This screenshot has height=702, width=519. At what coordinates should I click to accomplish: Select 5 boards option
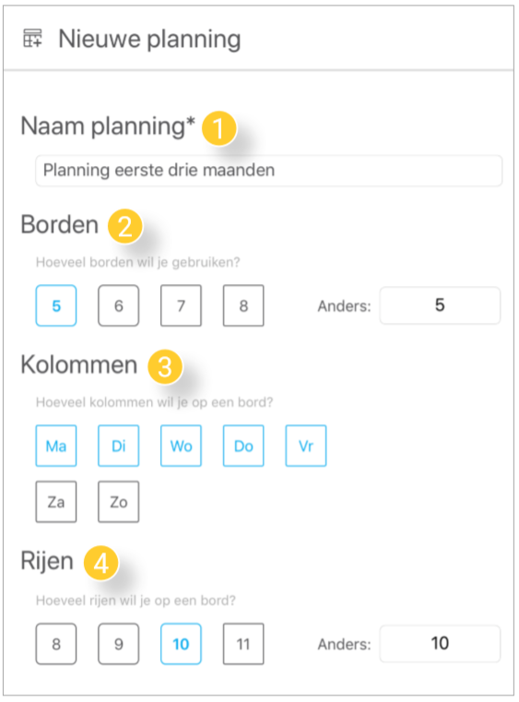click(x=56, y=305)
